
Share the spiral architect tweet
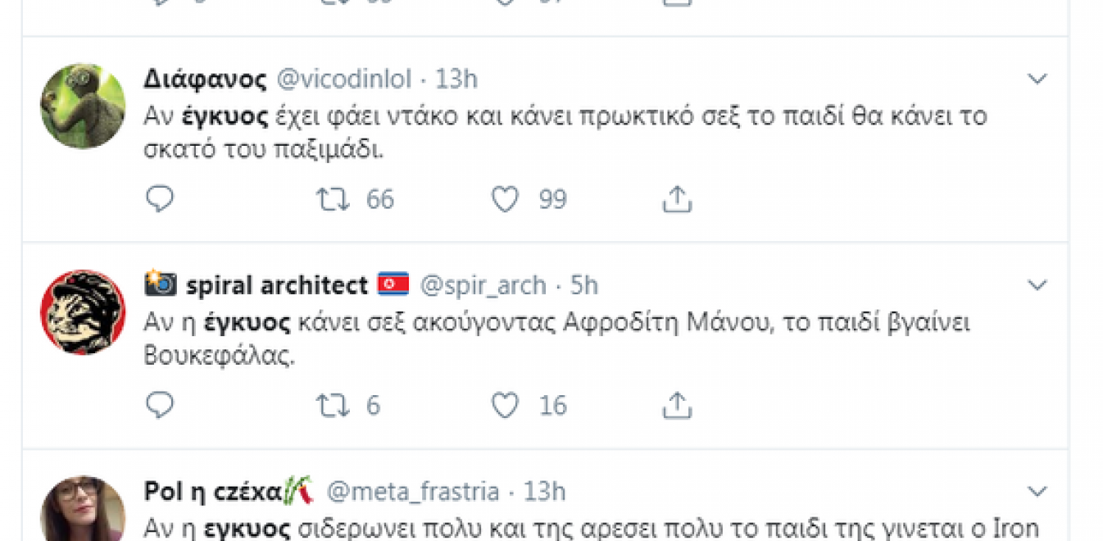[677, 405]
